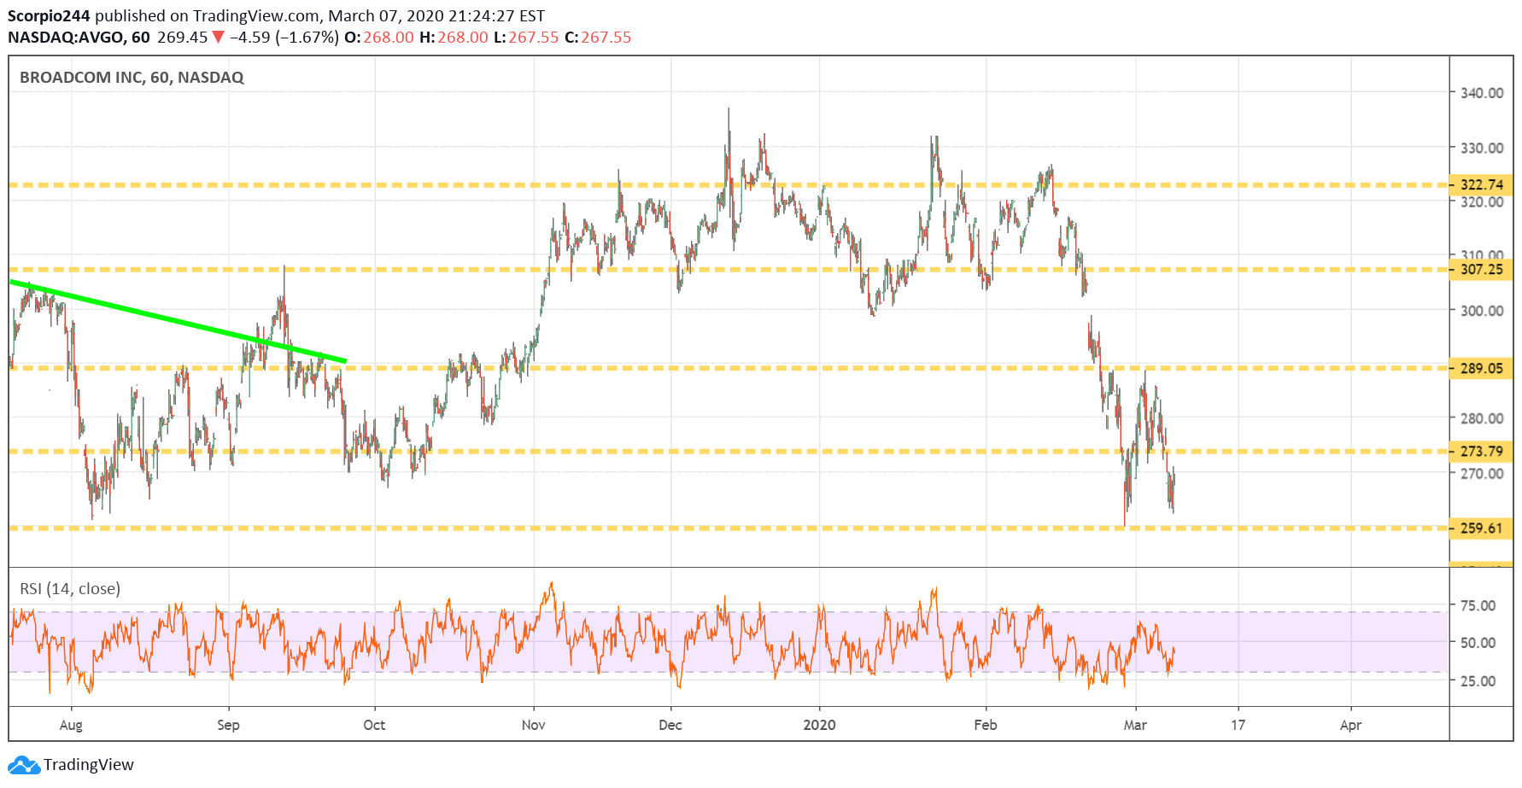
Task: Click the open price value O:268.00
Action: click(x=378, y=38)
